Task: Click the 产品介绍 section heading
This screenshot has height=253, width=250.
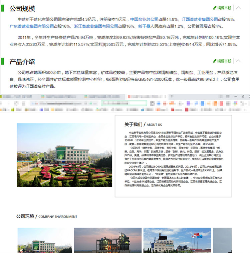Action: pyautogui.click(x=22, y=62)
